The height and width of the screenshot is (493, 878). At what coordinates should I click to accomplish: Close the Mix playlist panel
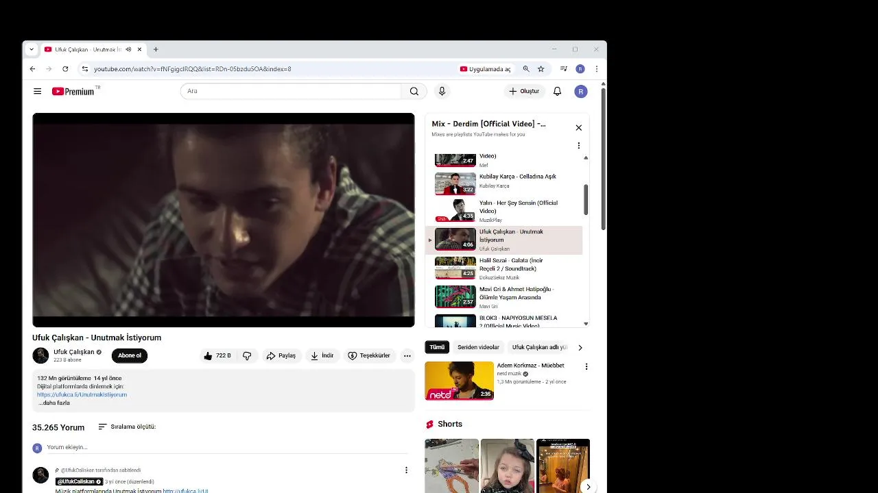[578, 128]
